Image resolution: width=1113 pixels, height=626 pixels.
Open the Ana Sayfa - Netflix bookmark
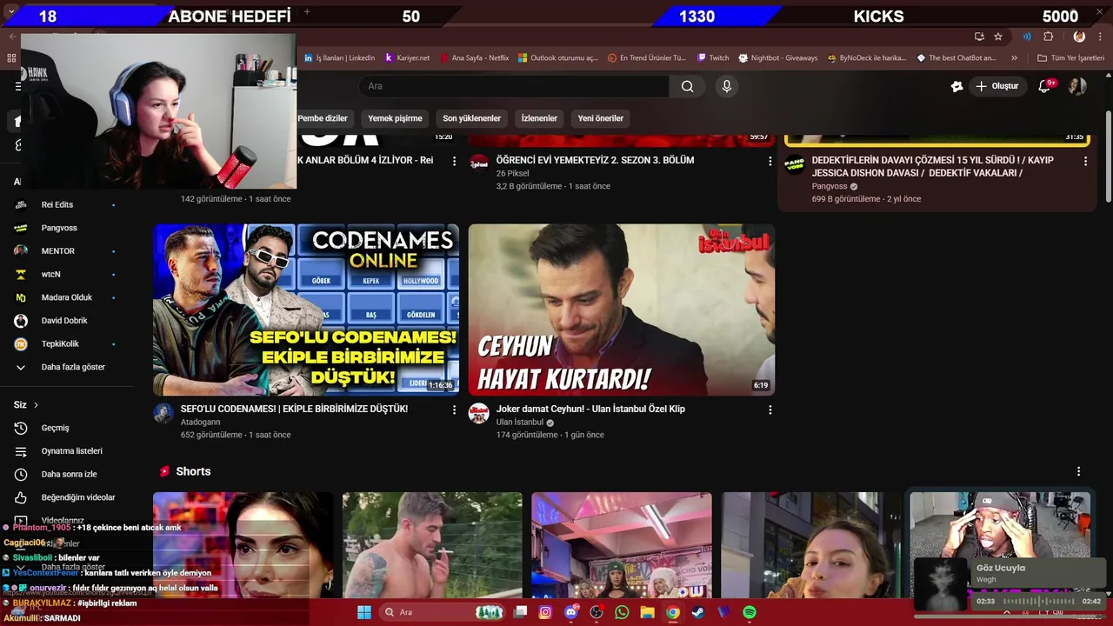pos(475,58)
